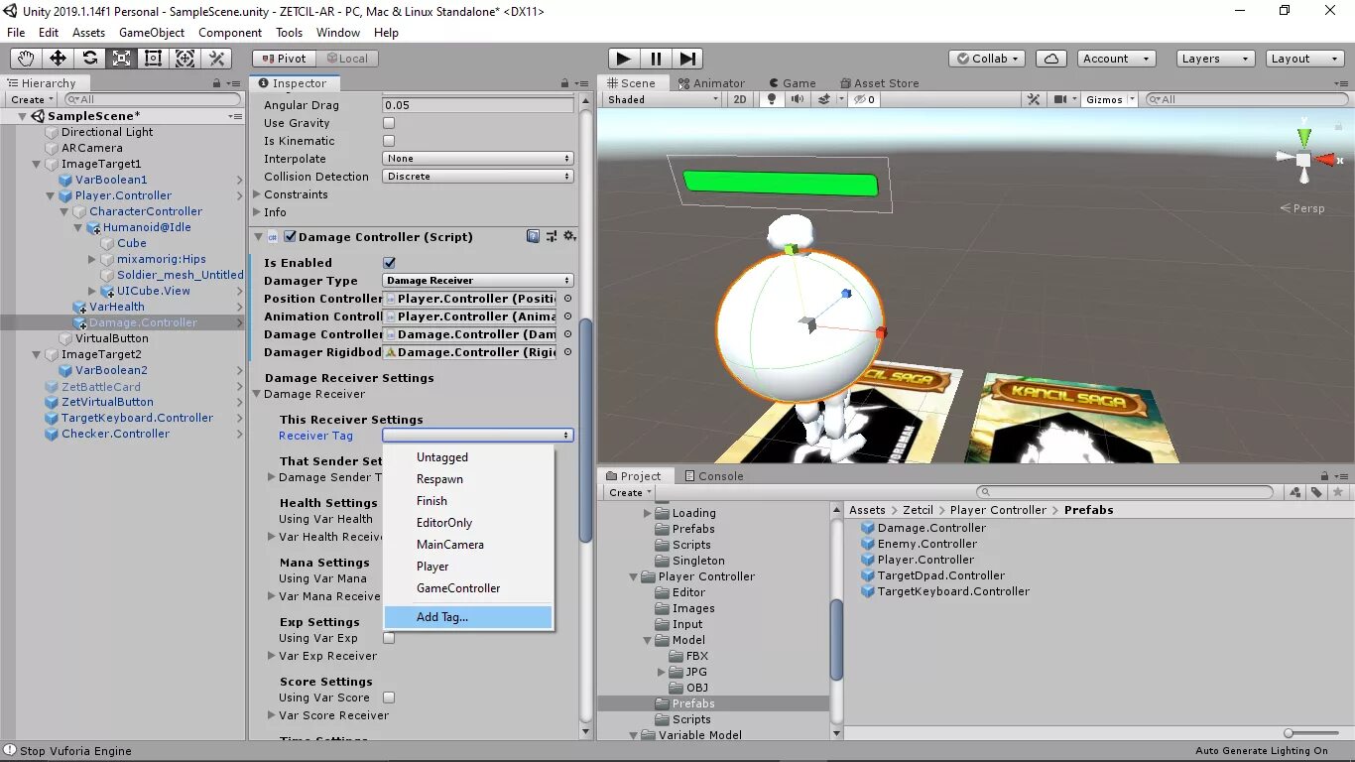The image size is (1355, 762).
Task: Click the favorites star in Project
Action: click(1338, 492)
